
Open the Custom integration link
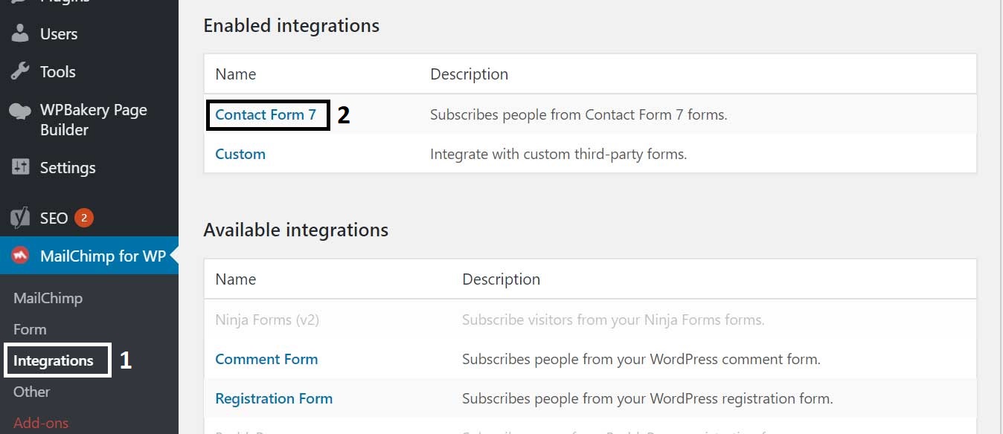click(x=240, y=155)
